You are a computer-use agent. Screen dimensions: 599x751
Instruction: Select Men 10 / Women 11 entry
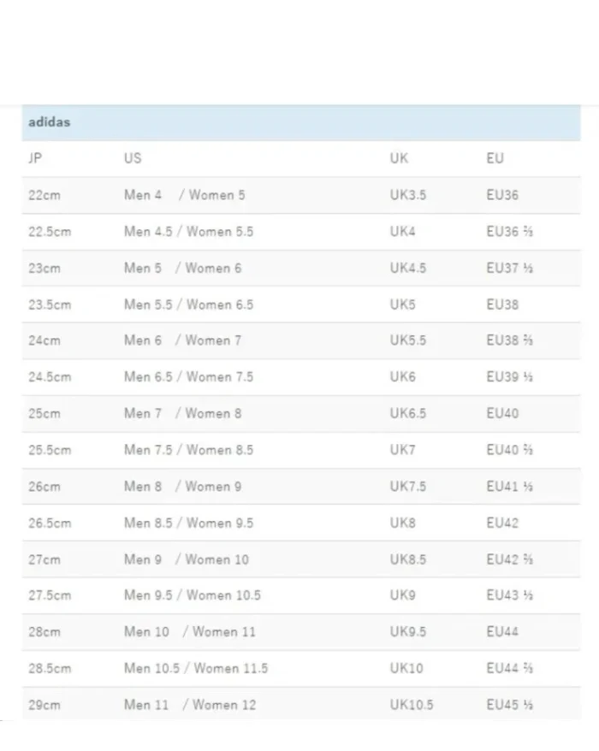pos(190,632)
